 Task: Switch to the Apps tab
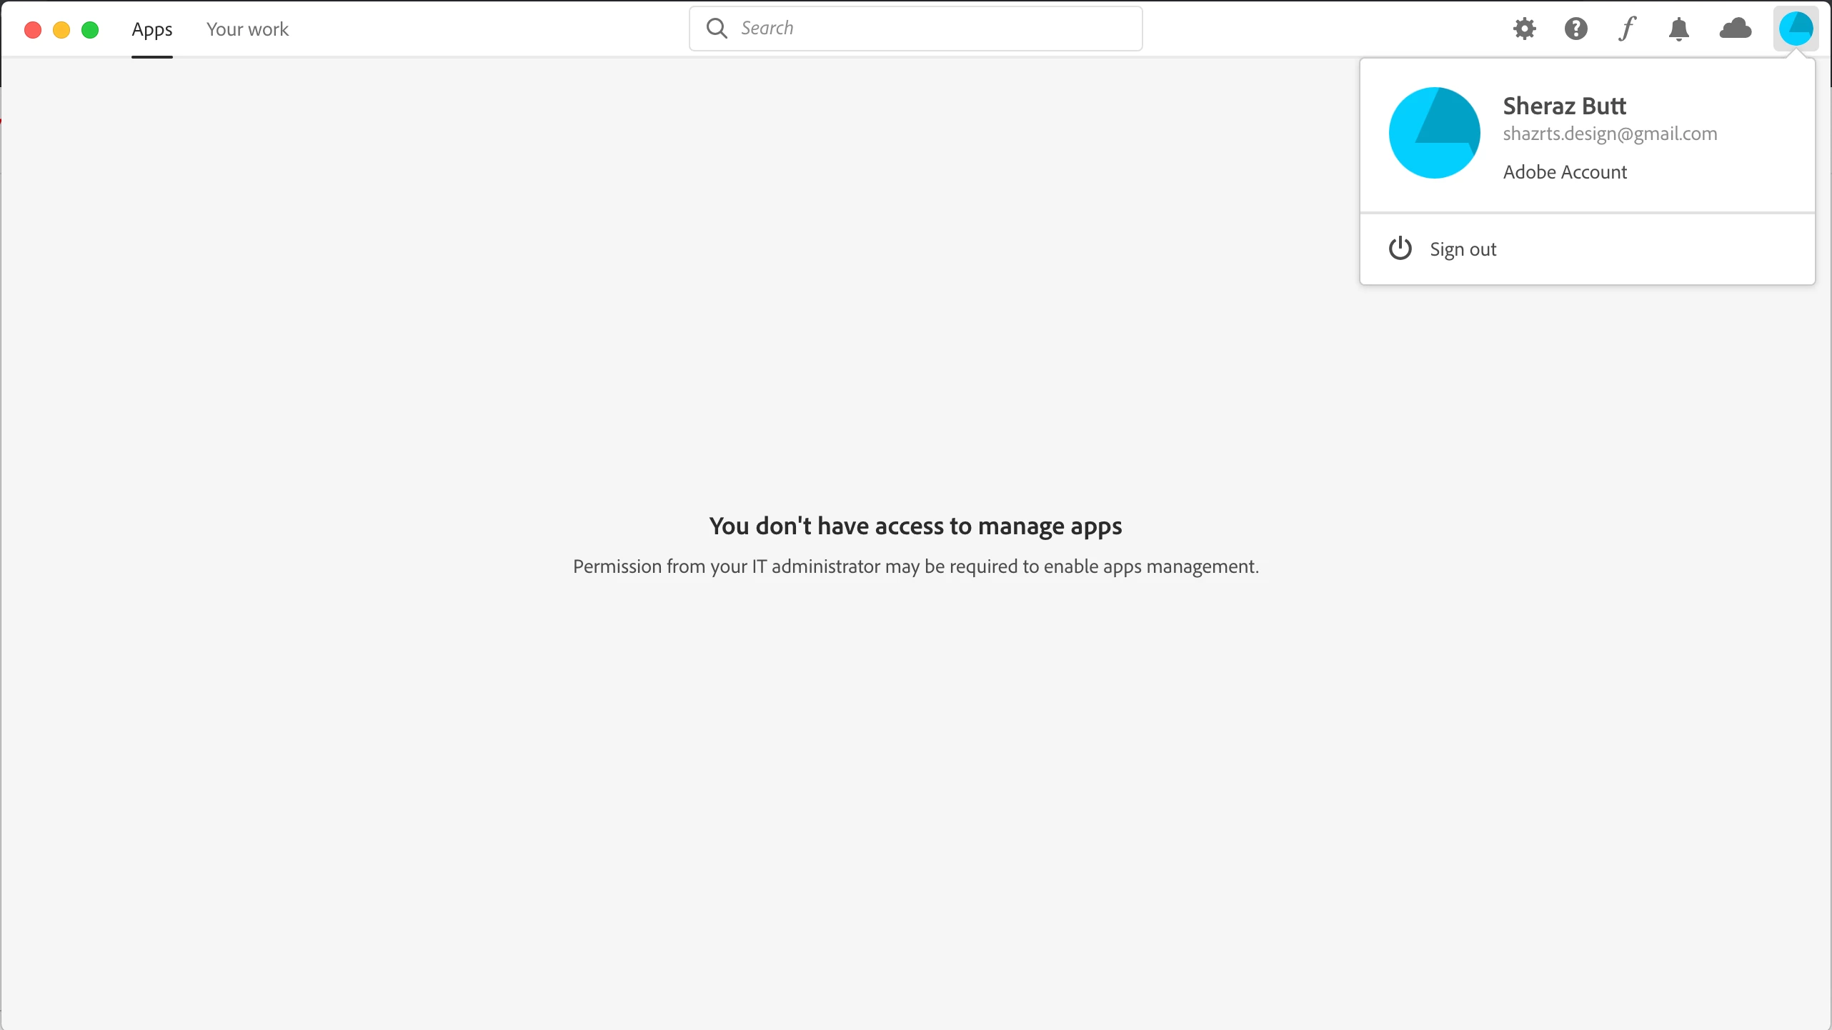click(151, 29)
